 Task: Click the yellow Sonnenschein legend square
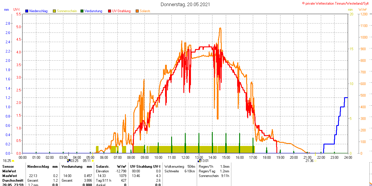54,11
